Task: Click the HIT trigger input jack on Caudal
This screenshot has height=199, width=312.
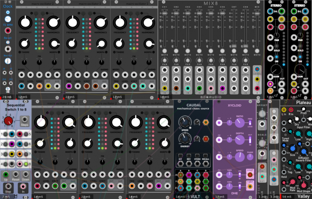Action: tap(180, 164)
